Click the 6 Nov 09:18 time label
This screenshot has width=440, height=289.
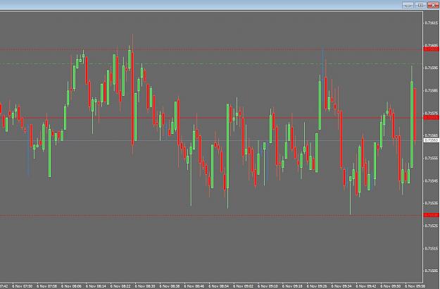292,286
